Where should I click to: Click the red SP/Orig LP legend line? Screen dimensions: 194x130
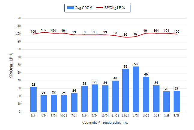click(100, 7)
